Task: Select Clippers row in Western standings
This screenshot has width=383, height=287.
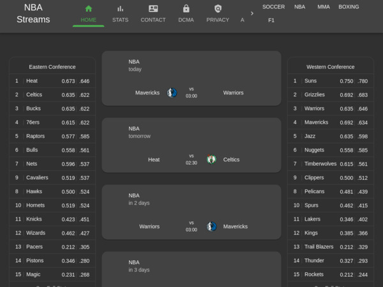Action: click(331, 178)
